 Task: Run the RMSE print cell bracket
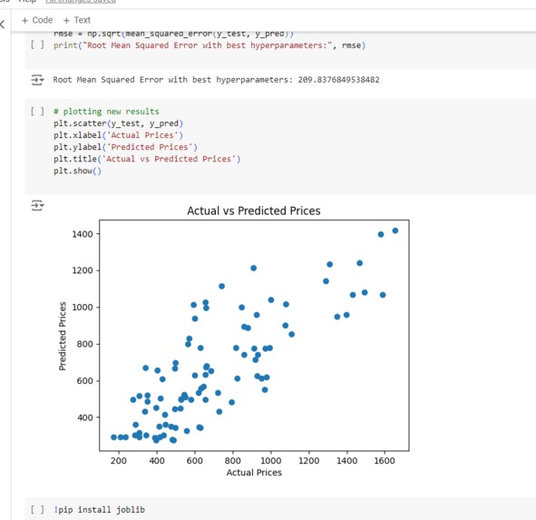[37, 44]
